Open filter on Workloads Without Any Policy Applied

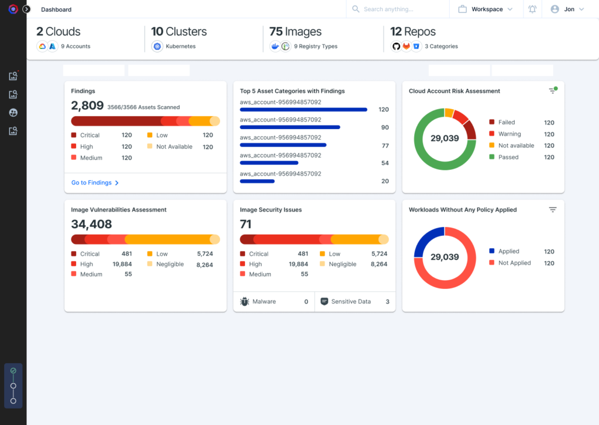pos(552,210)
